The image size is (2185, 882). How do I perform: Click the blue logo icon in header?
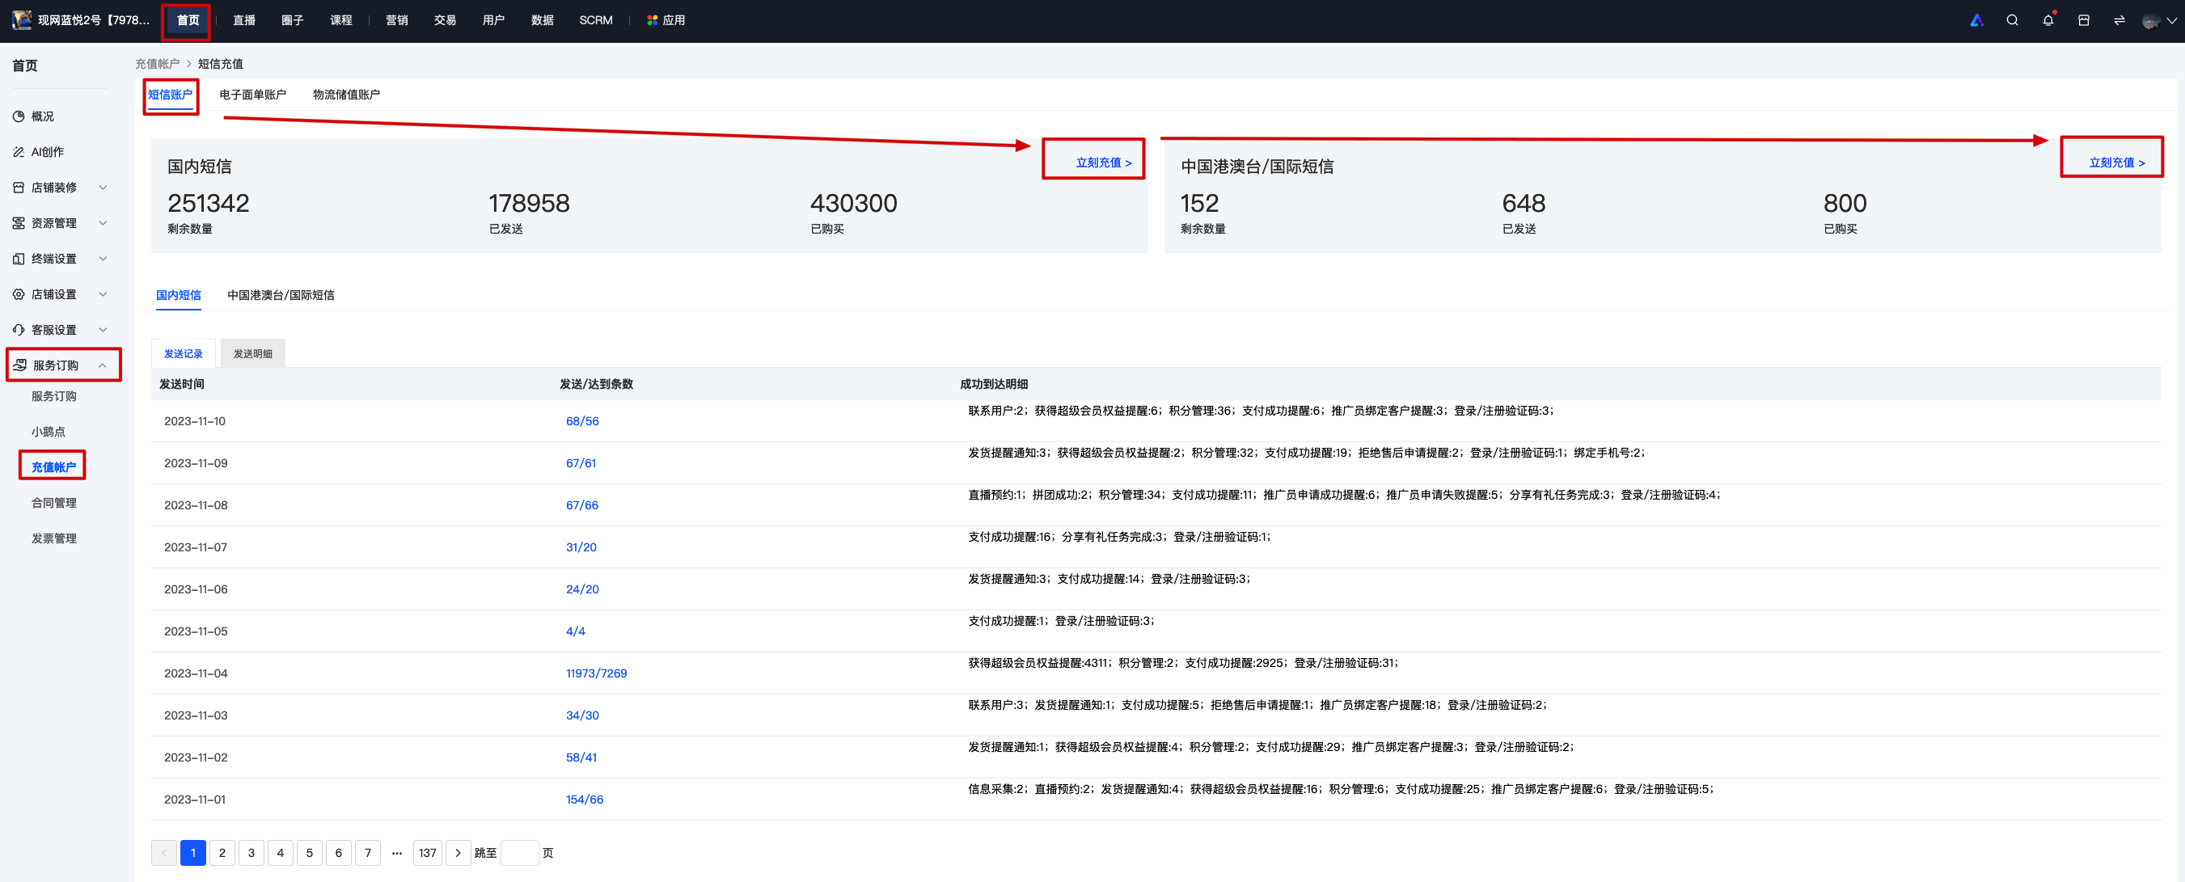[x=1976, y=20]
